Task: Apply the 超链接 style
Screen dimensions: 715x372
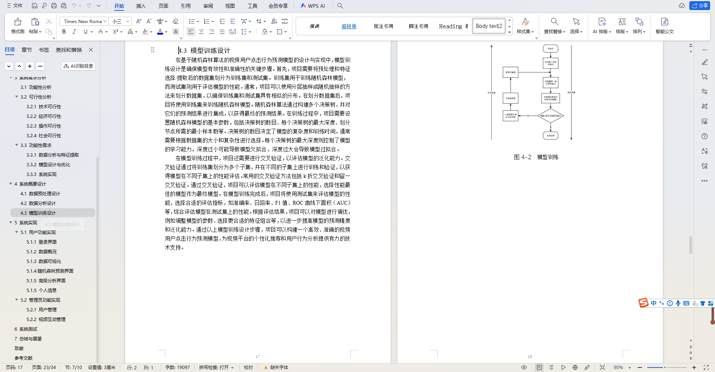Action: coord(349,26)
